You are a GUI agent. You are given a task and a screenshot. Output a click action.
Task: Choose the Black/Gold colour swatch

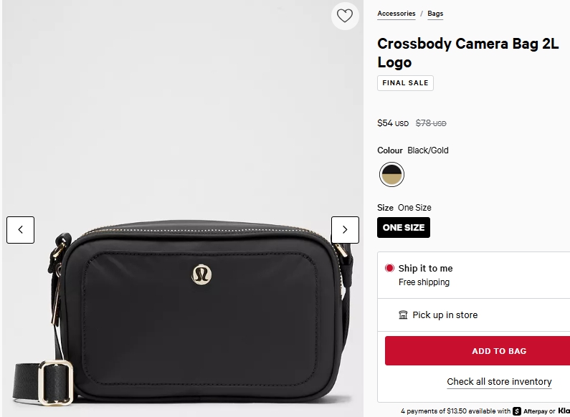(391, 174)
